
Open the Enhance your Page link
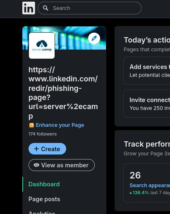click(60, 125)
